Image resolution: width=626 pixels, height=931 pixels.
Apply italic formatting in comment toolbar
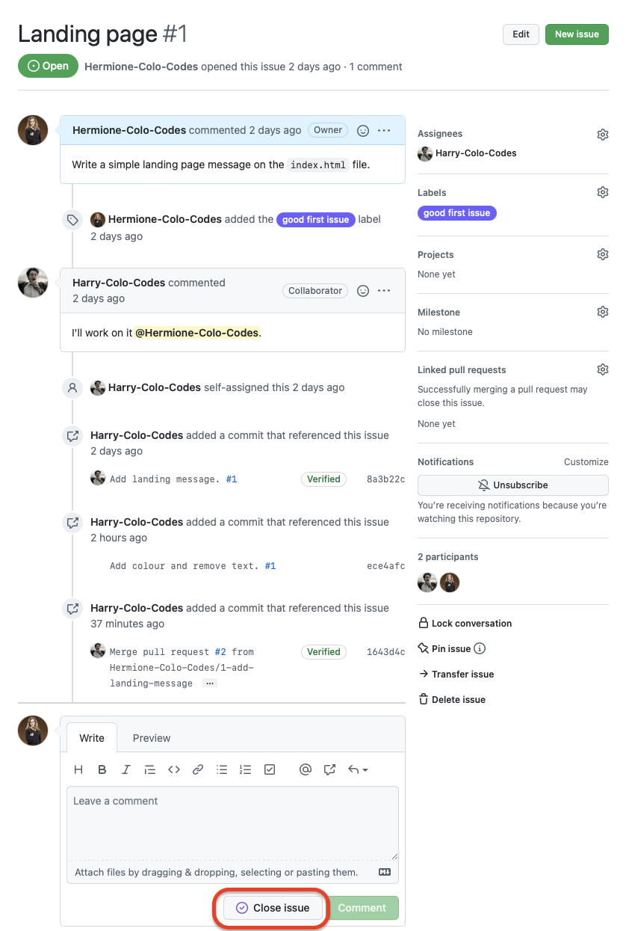tap(126, 769)
